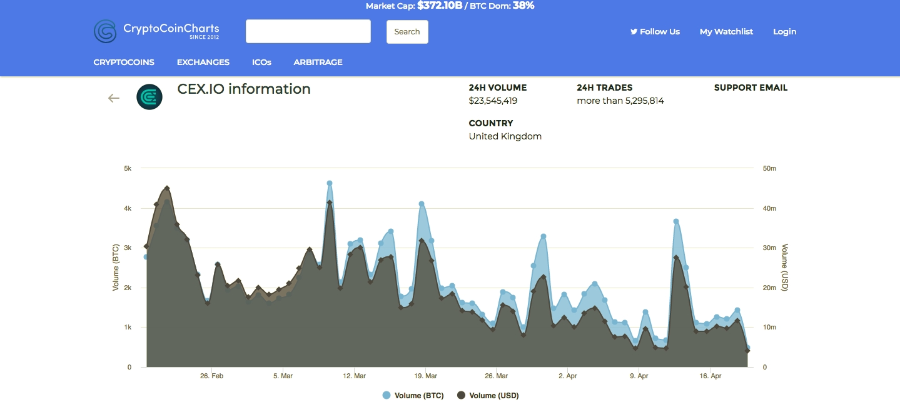Click the 26. Feb axis label
This screenshot has width=900, height=412.
tap(212, 376)
